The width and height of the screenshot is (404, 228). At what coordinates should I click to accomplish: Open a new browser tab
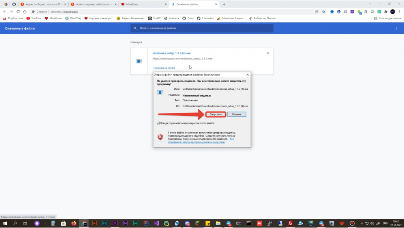224,4
